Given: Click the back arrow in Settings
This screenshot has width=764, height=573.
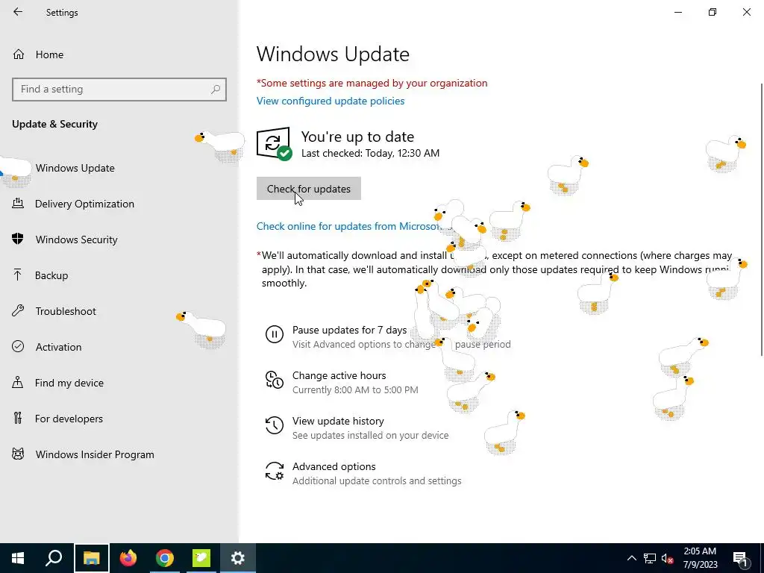Looking at the screenshot, I should click(18, 12).
